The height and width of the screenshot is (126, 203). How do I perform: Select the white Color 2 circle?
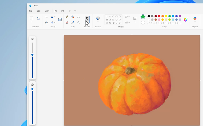(x=143, y=23)
